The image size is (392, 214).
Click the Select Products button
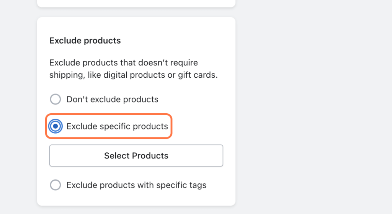pyautogui.click(x=136, y=155)
